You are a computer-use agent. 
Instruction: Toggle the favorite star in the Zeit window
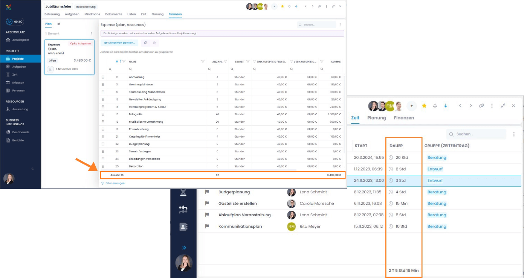(x=424, y=106)
